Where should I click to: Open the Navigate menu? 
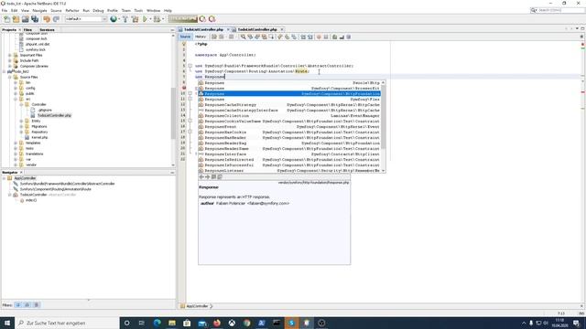pyautogui.click(x=39, y=10)
